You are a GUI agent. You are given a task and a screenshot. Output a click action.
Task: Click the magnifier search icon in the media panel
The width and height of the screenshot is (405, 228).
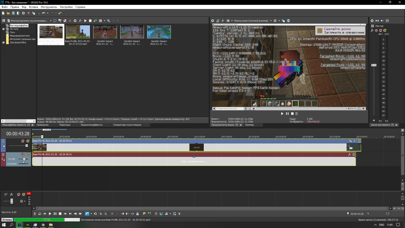tap(109, 21)
